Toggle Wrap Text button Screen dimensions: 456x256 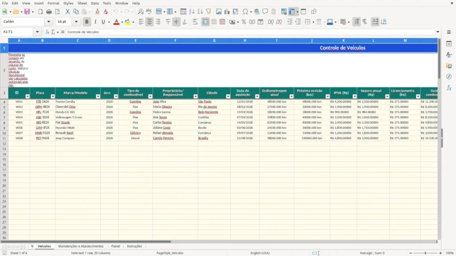(195, 22)
